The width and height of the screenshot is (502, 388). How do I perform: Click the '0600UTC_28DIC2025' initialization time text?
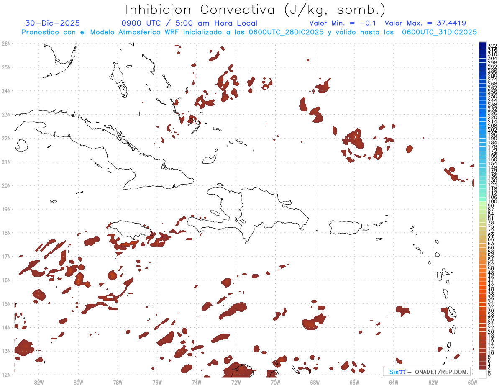click(286, 32)
